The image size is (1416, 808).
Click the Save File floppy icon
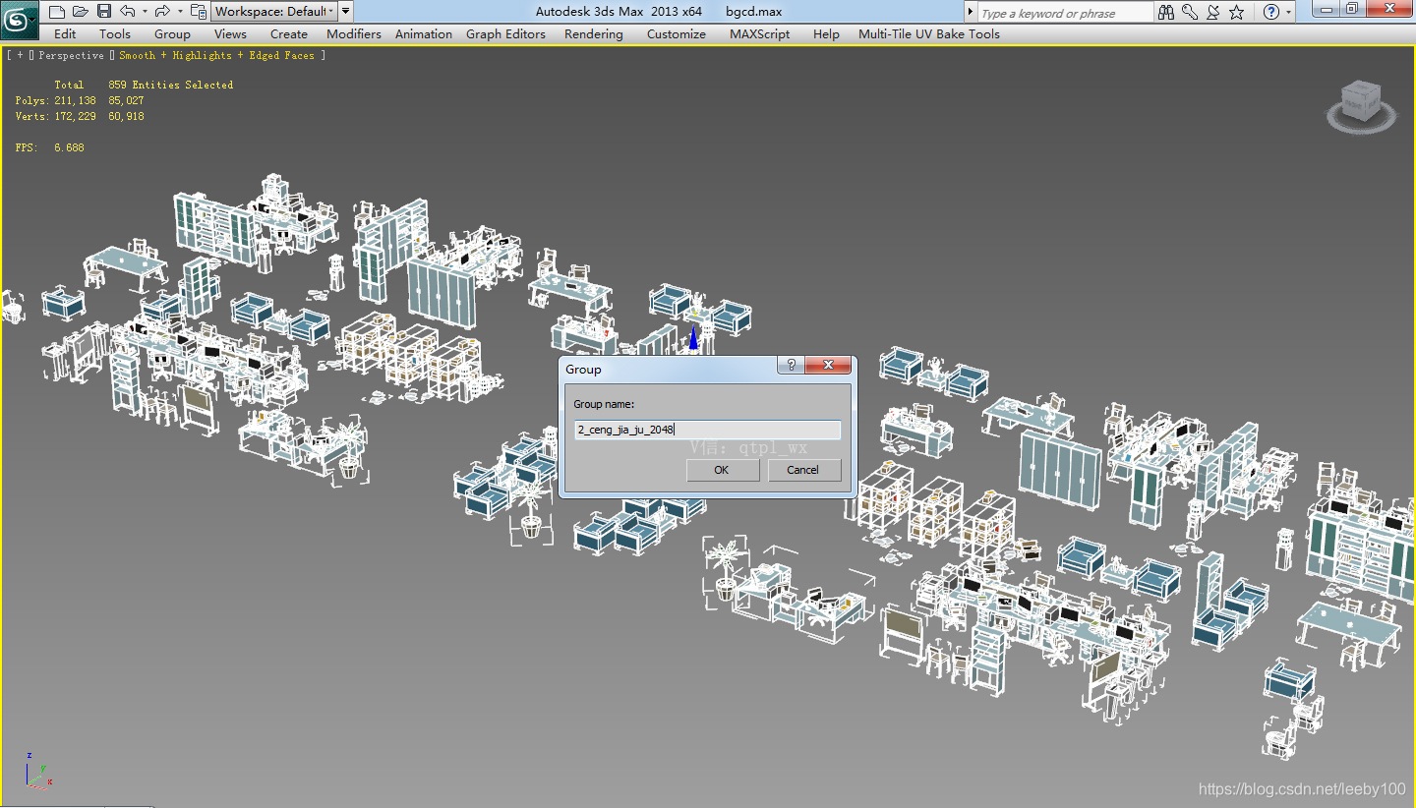[x=104, y=12]
